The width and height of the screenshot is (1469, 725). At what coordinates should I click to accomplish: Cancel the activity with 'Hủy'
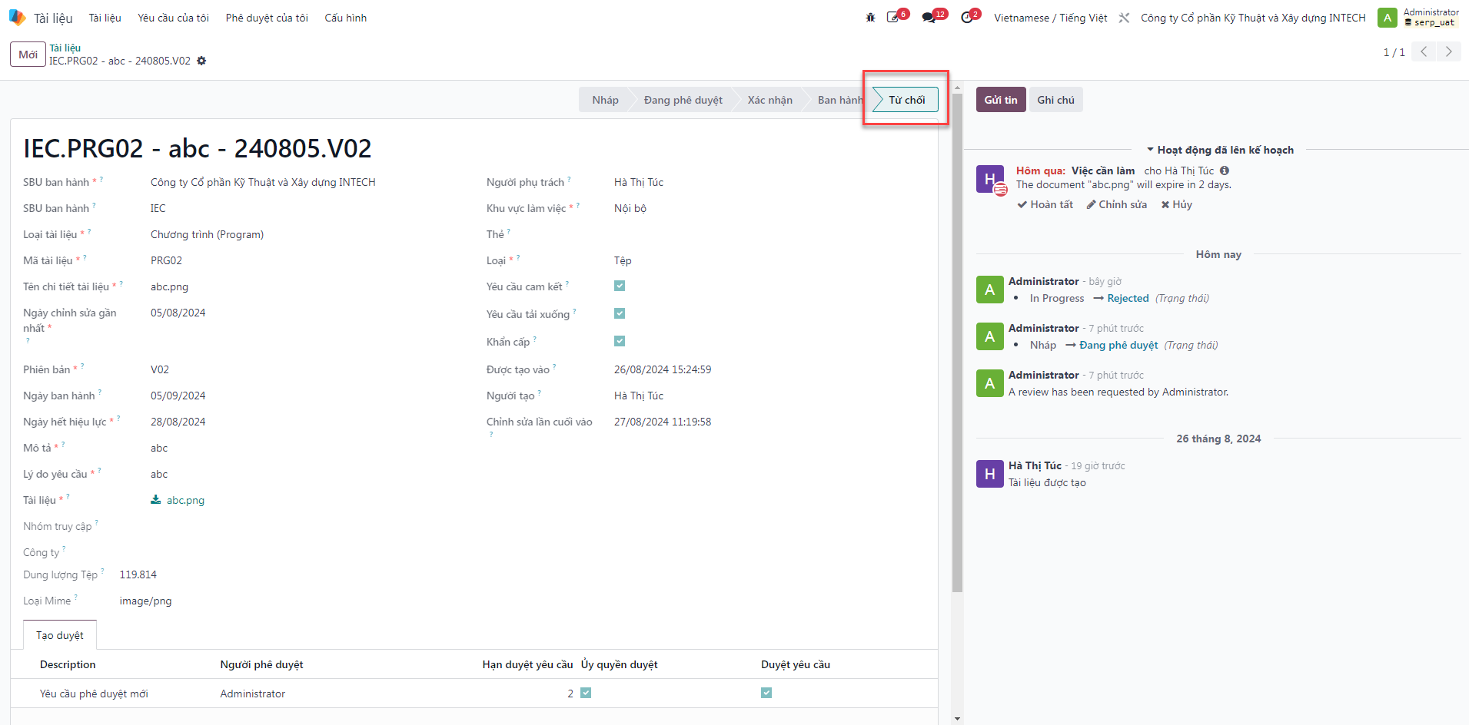[1177, 204]
